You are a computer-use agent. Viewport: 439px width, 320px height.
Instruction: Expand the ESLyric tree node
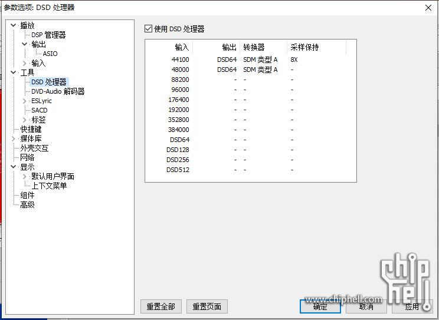point(24,101)
